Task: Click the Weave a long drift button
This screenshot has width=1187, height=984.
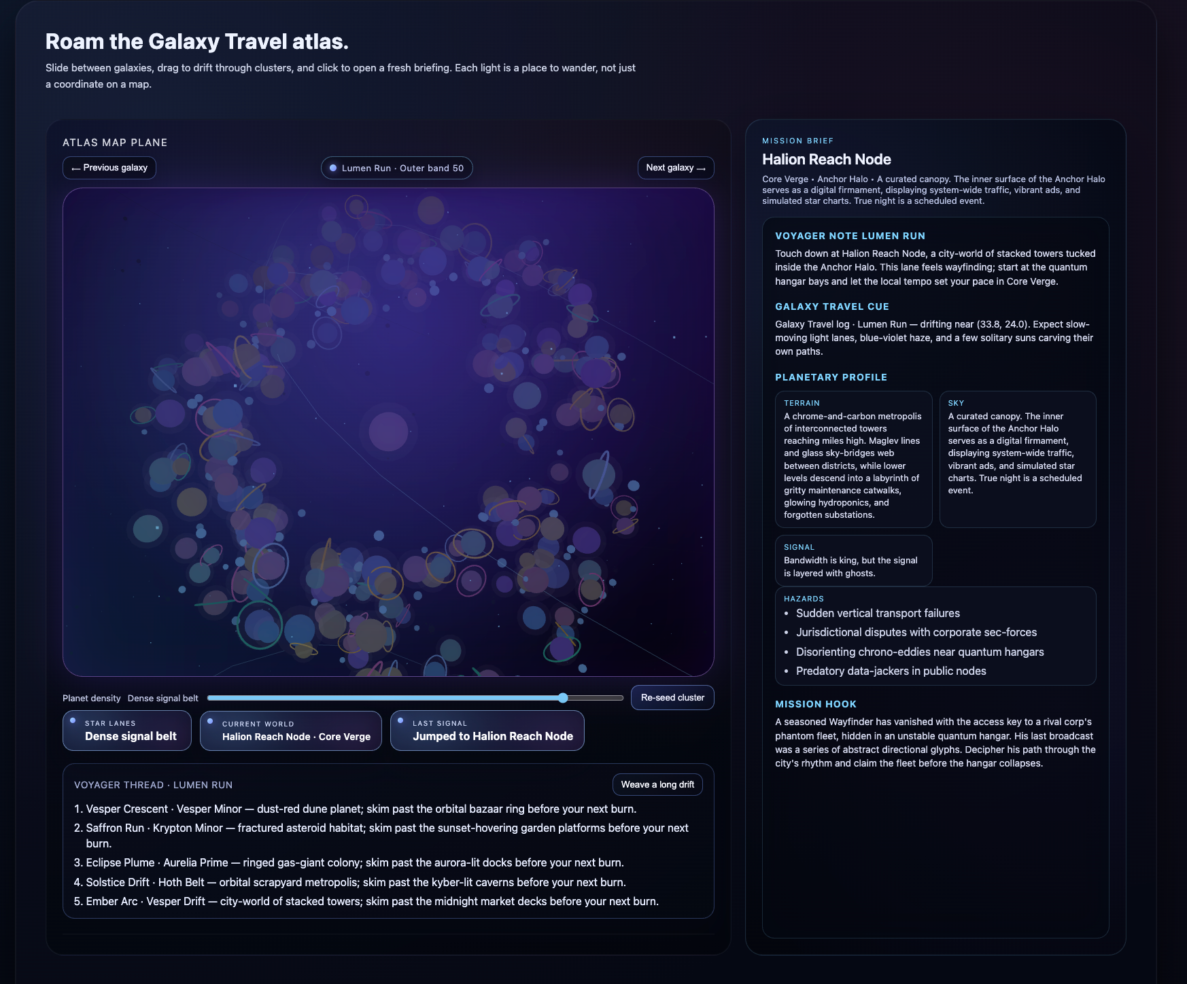Action: (657, 785)
